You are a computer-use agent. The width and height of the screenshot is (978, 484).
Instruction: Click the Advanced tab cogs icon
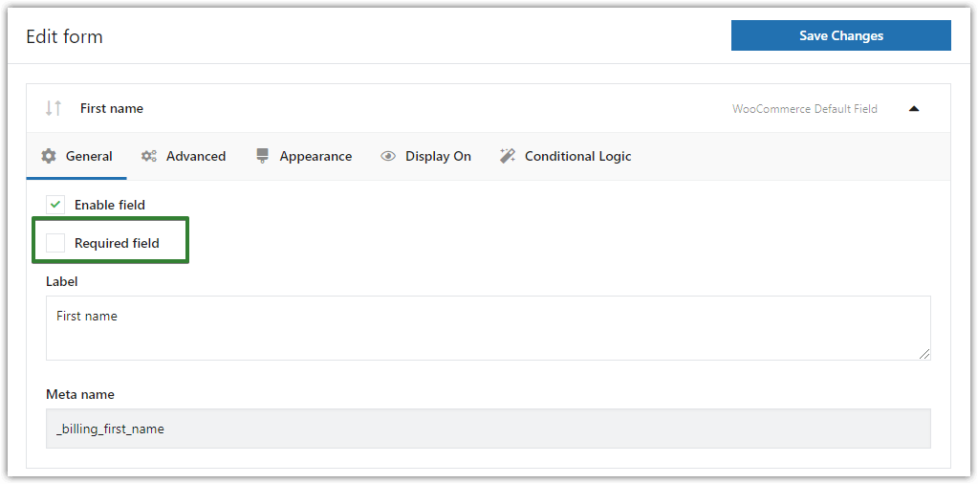coord(149,156)
